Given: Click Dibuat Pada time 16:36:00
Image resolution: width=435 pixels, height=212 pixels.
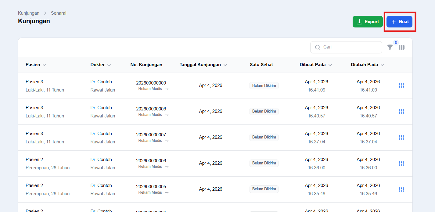Looking at the screenshot, I should coord(316,168).
